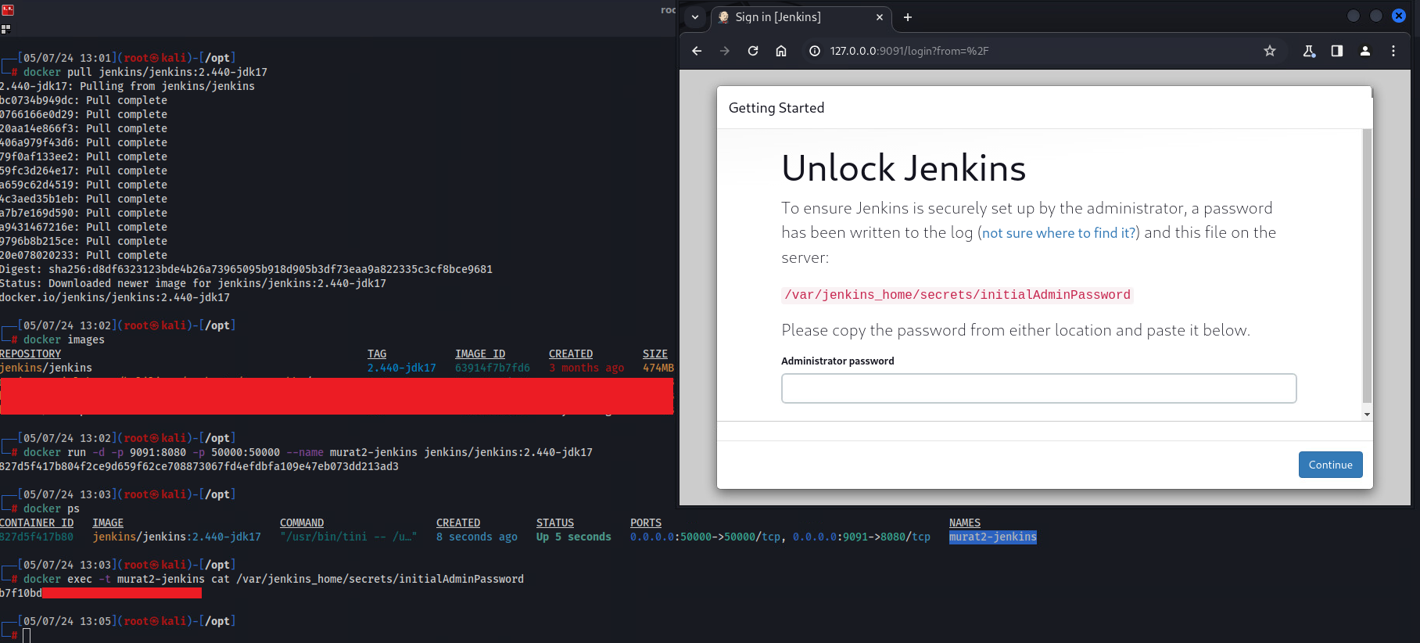Click the Continue button
Screen dimensions: 1420x643
coord(1330,465)
